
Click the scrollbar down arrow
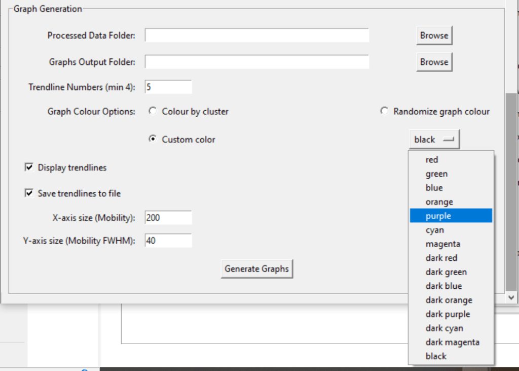click(511, 298)
